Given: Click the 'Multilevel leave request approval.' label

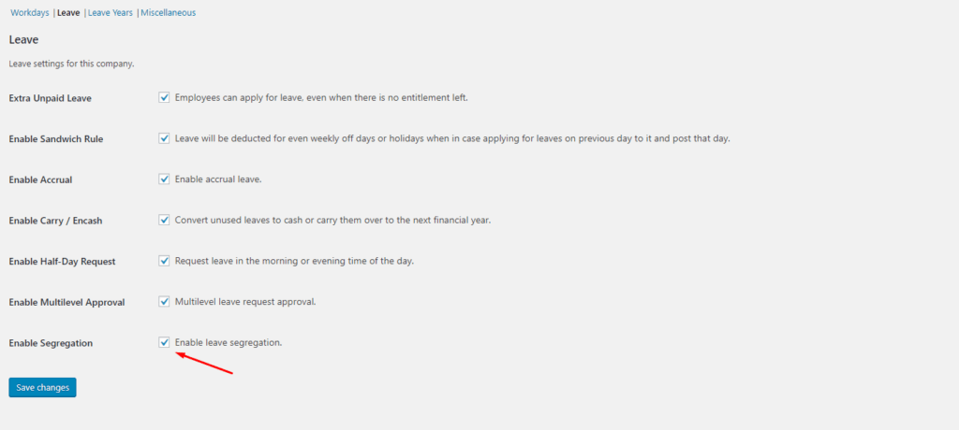Looking at the screenshot, I should (x=245, y=302).
